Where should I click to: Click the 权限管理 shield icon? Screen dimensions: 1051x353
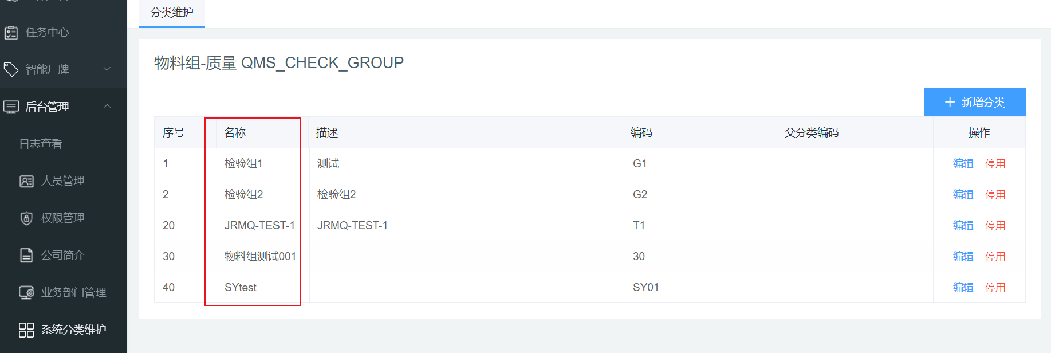26,218
